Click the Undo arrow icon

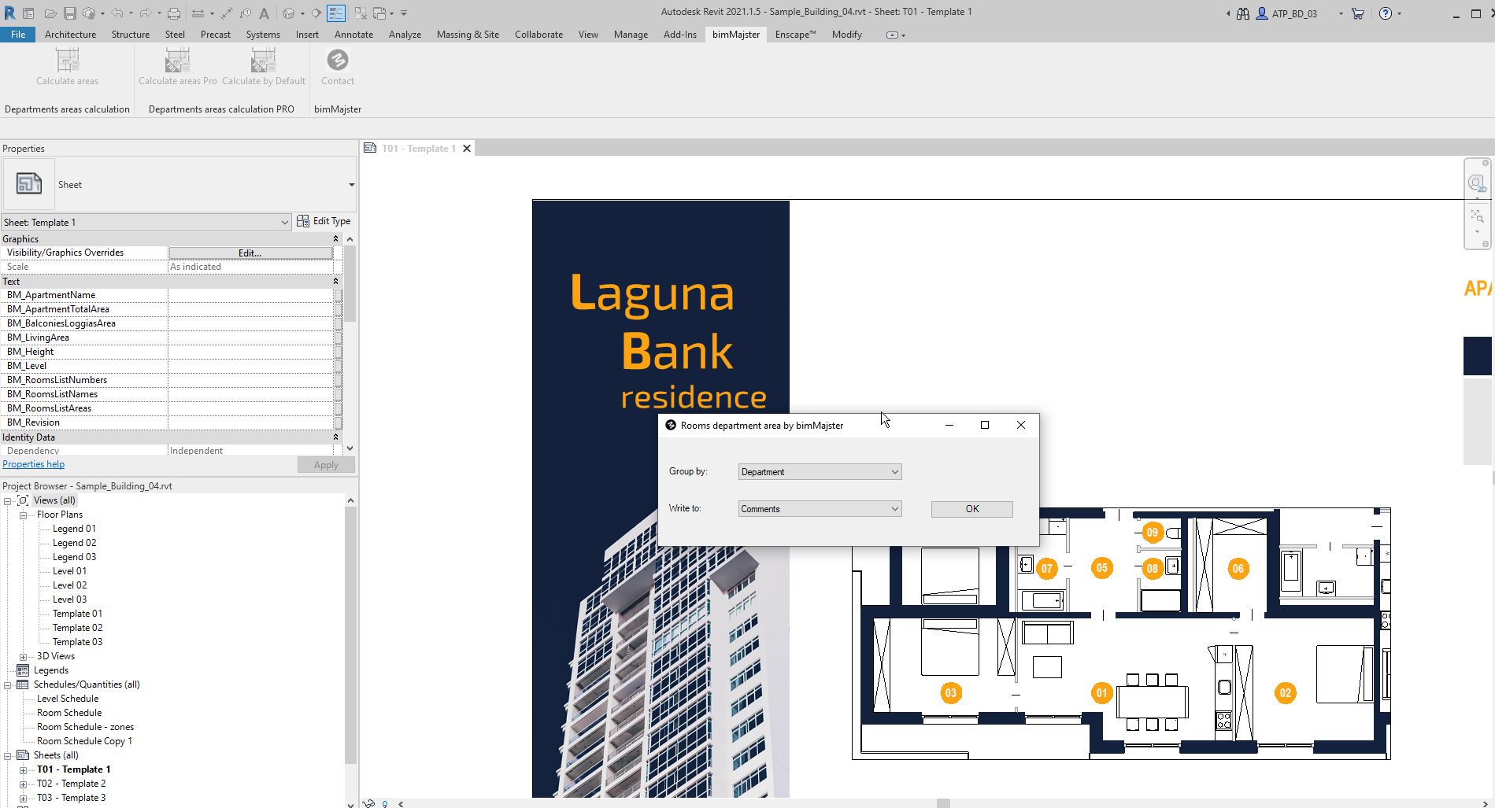[x=117, y=13]
